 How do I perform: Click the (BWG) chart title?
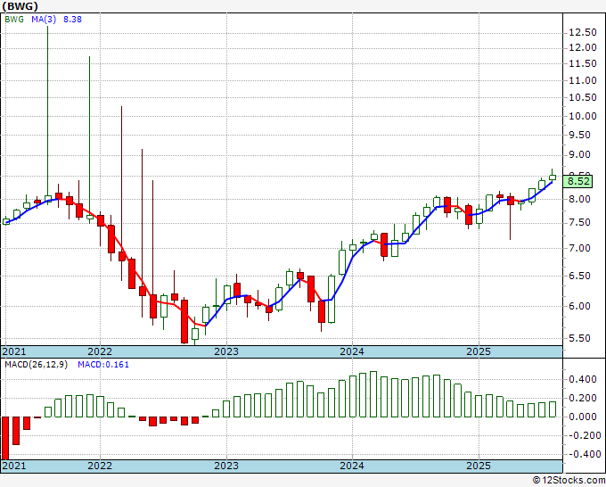[x=20, y=6]
